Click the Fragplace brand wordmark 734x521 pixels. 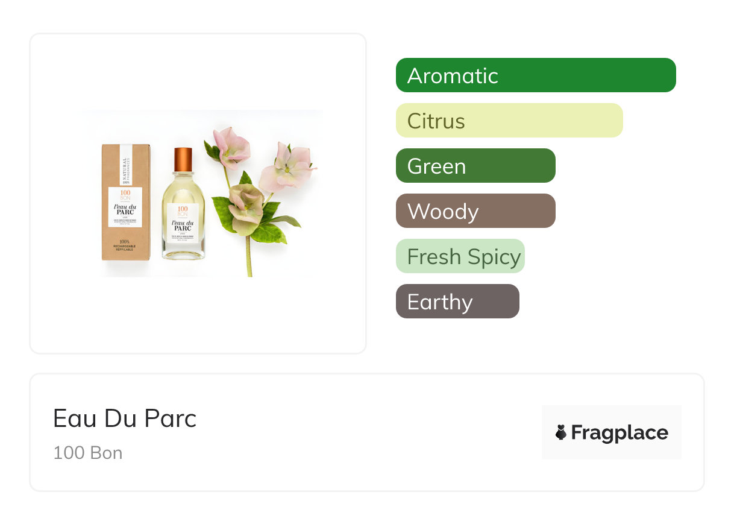pyautogui.click(x=620, y=432)
